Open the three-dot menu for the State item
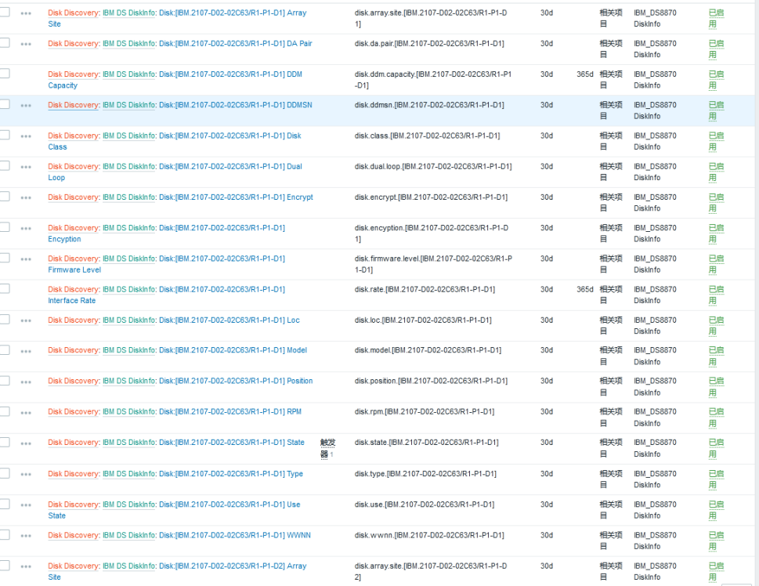This screenshot has width=759, height=586. point(26,443)
